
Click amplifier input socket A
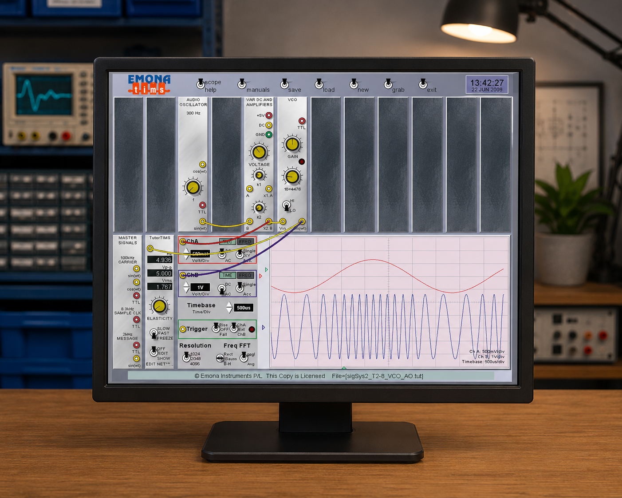tap(250, 189)
